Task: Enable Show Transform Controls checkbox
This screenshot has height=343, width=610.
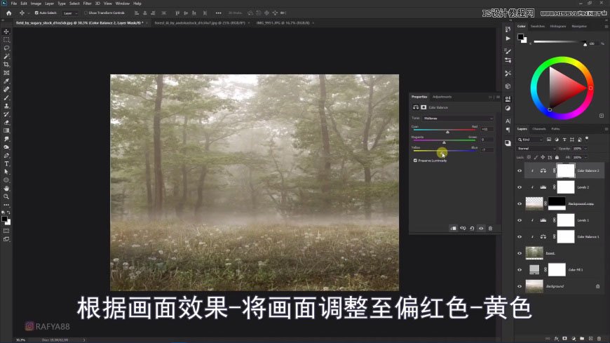Action: point(86,13)
